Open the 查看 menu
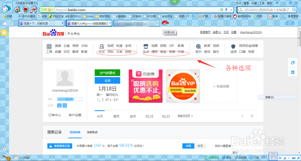301x161 pixels. click(x=246, y=3)
